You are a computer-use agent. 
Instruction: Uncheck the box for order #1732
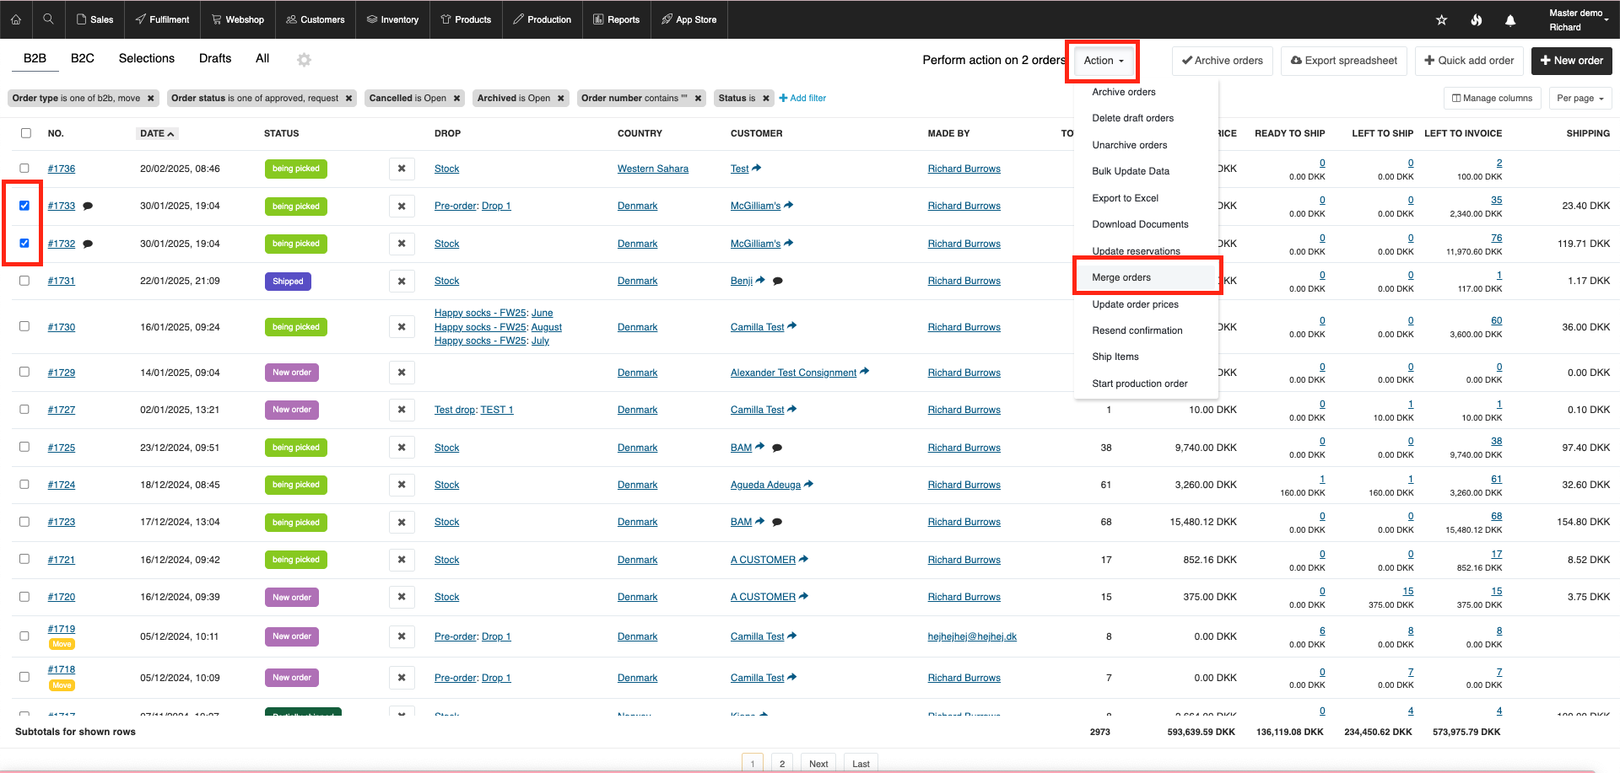24,244
